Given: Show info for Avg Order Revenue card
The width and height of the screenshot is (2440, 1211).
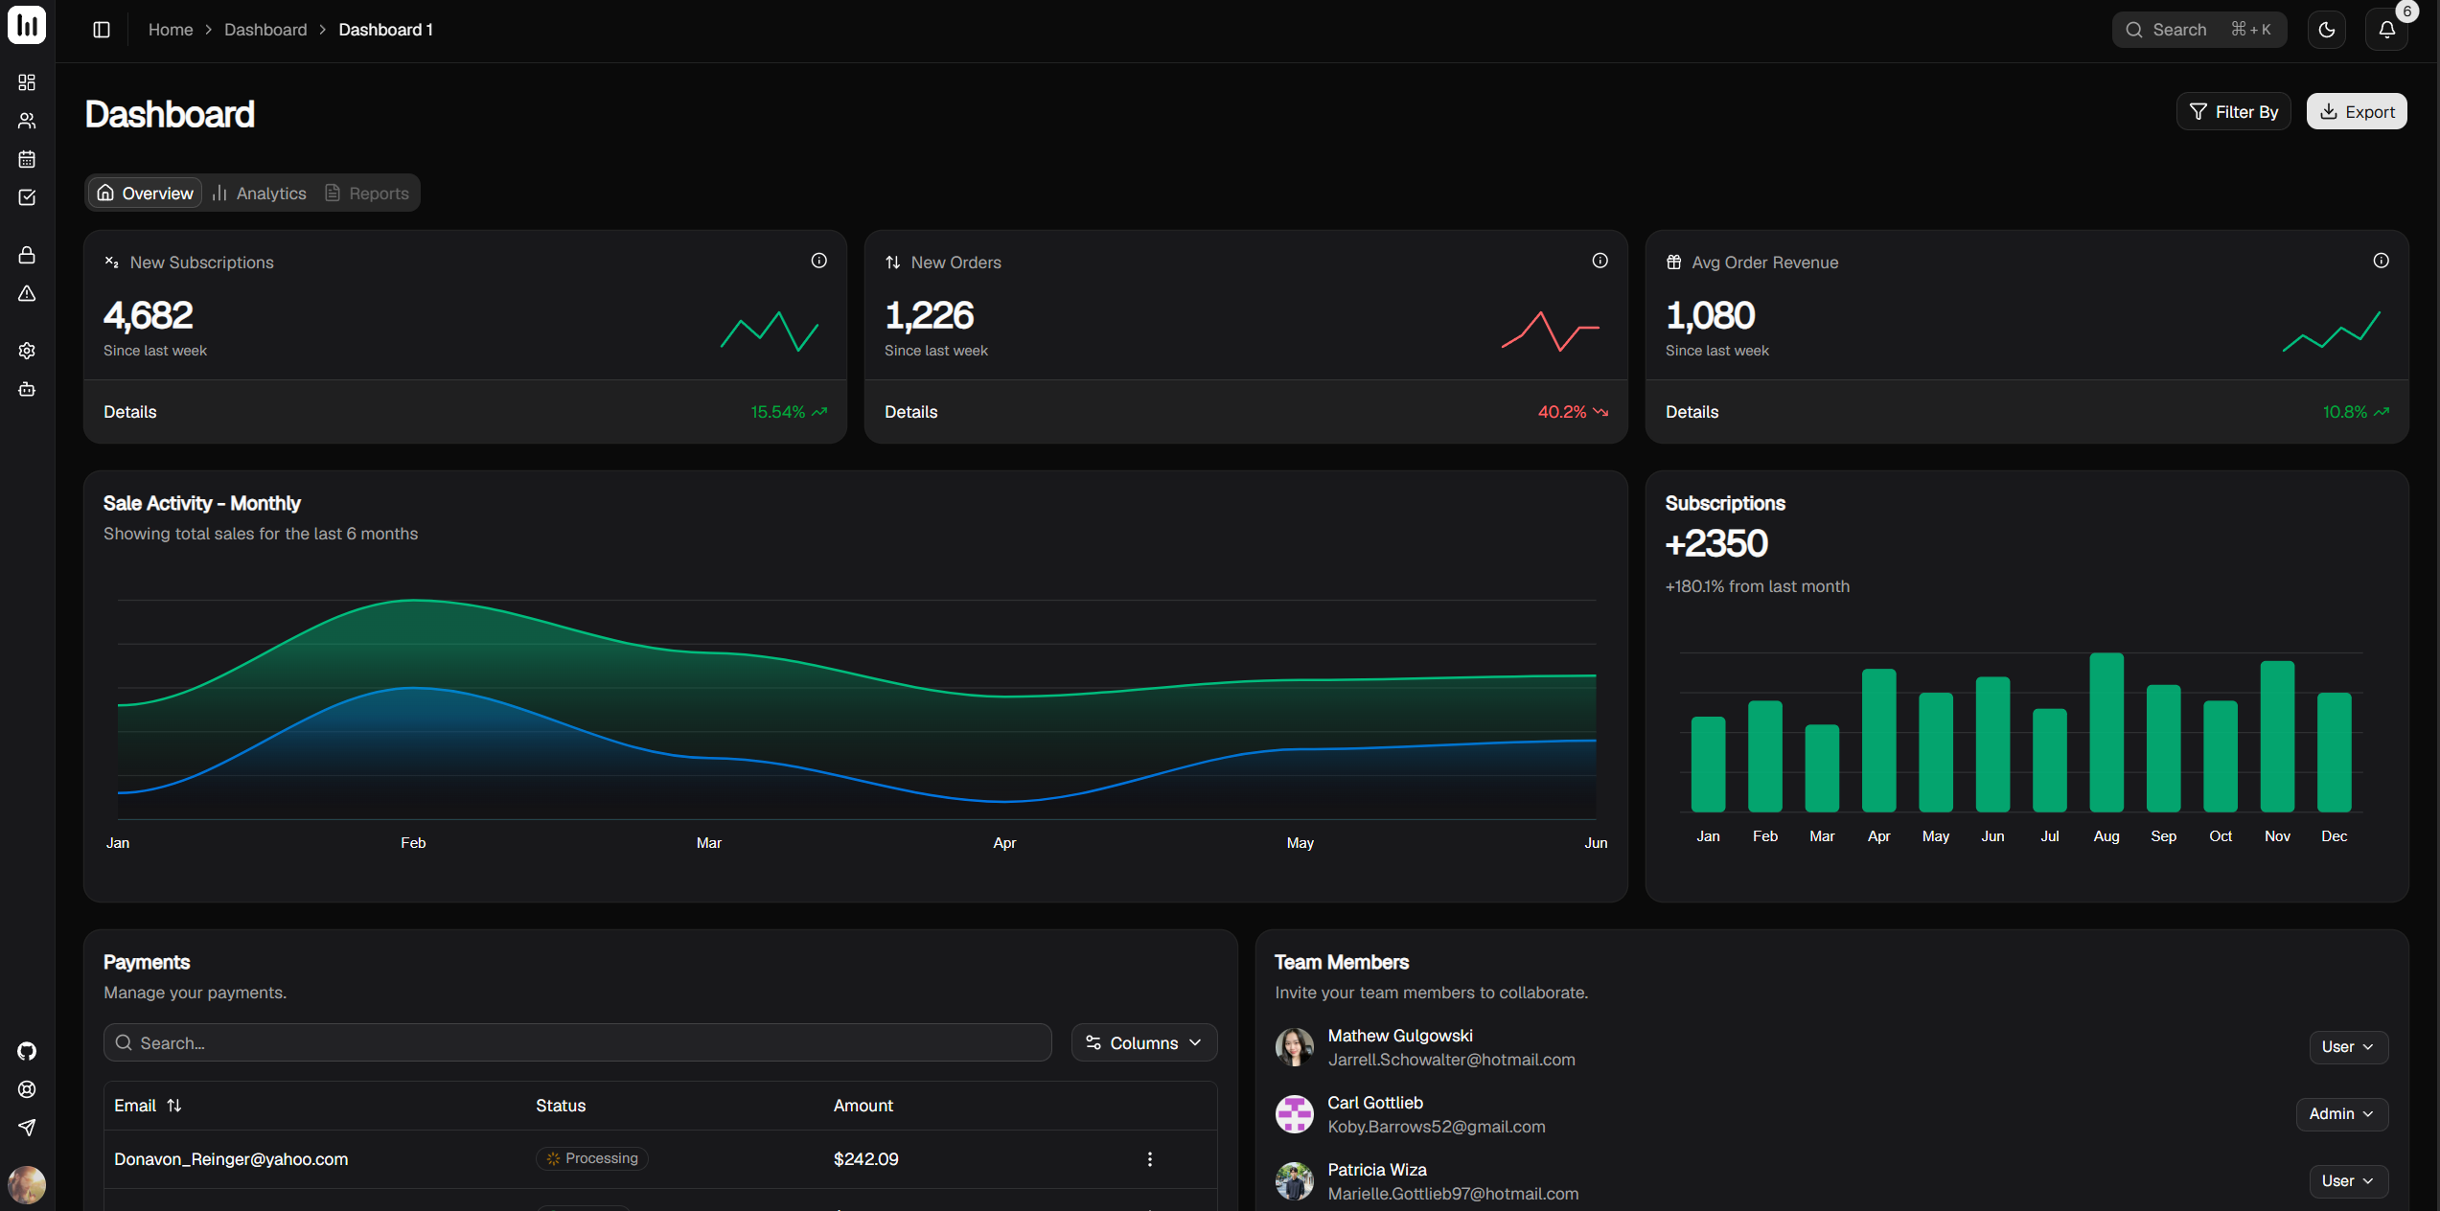Looking at the screenshot, I should [x=2382, y=261].
